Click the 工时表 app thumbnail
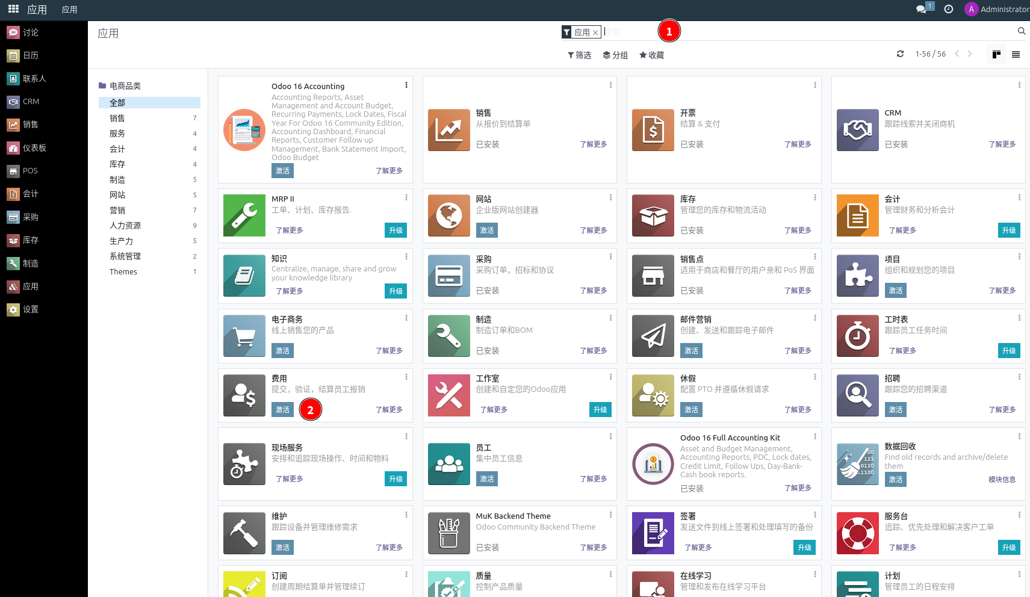Screen dimensions: 1030x597 pyautogui.click(x=858, y=336)
